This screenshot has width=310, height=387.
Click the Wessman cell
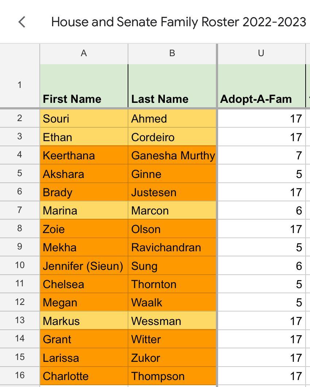click(x=172, y=321)
